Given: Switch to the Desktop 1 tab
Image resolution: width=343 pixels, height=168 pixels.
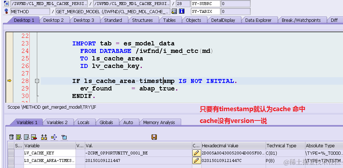Looking at the screenshot, I should [x=24, y=20].
